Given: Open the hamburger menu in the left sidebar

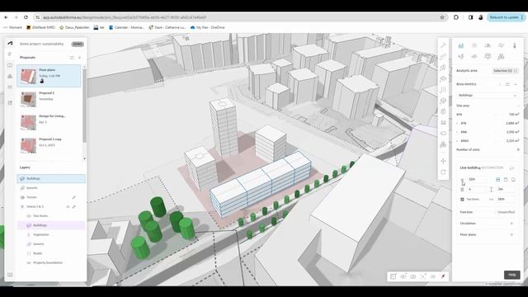Looking at the screenshot, I should tap(10, 54).
